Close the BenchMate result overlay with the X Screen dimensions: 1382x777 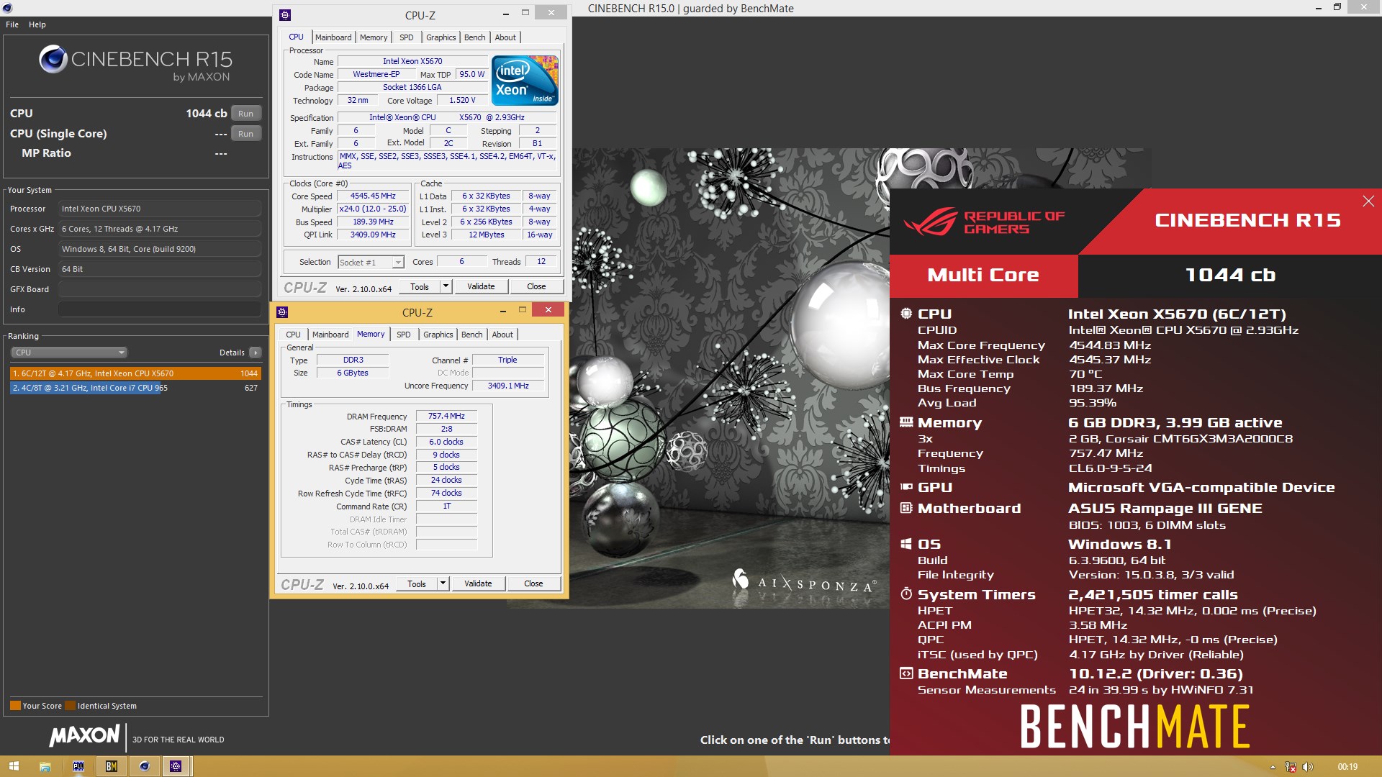1368,201
